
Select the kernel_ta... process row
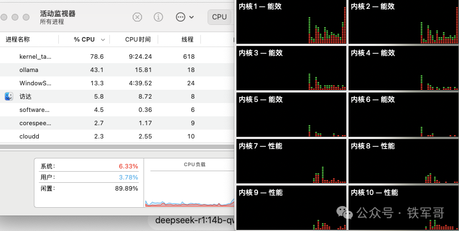coord(117,57)
